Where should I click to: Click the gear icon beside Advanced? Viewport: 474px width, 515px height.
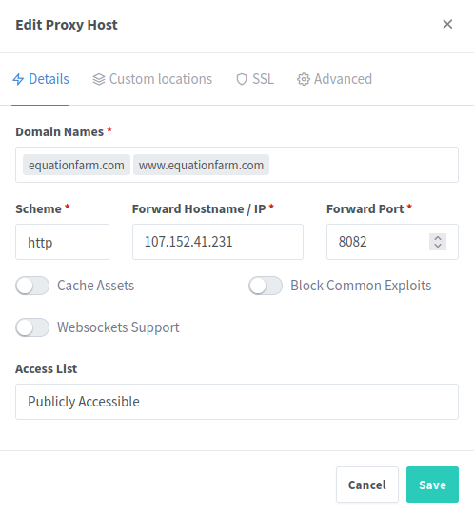(304, 79)
